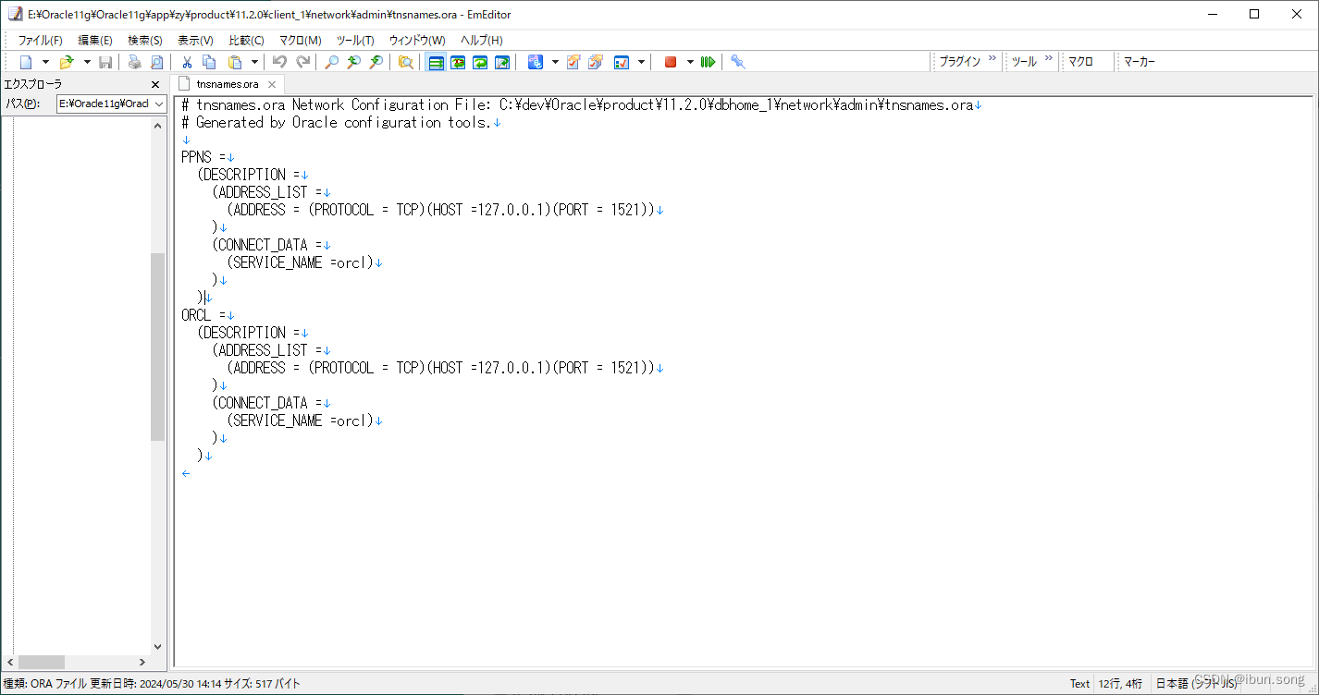Toggle Wrap by Characters icon
The height and width of the screenshot is (695, 1319).
tap(458, 62)
